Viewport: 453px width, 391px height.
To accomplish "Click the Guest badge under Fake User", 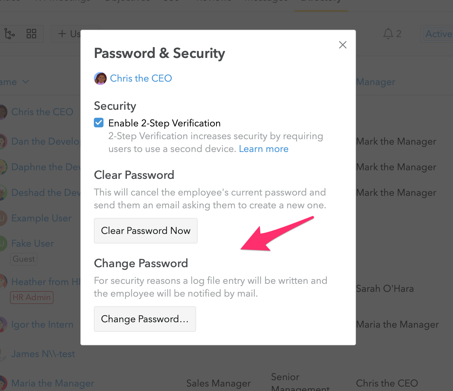I will (x=23, y=259).
